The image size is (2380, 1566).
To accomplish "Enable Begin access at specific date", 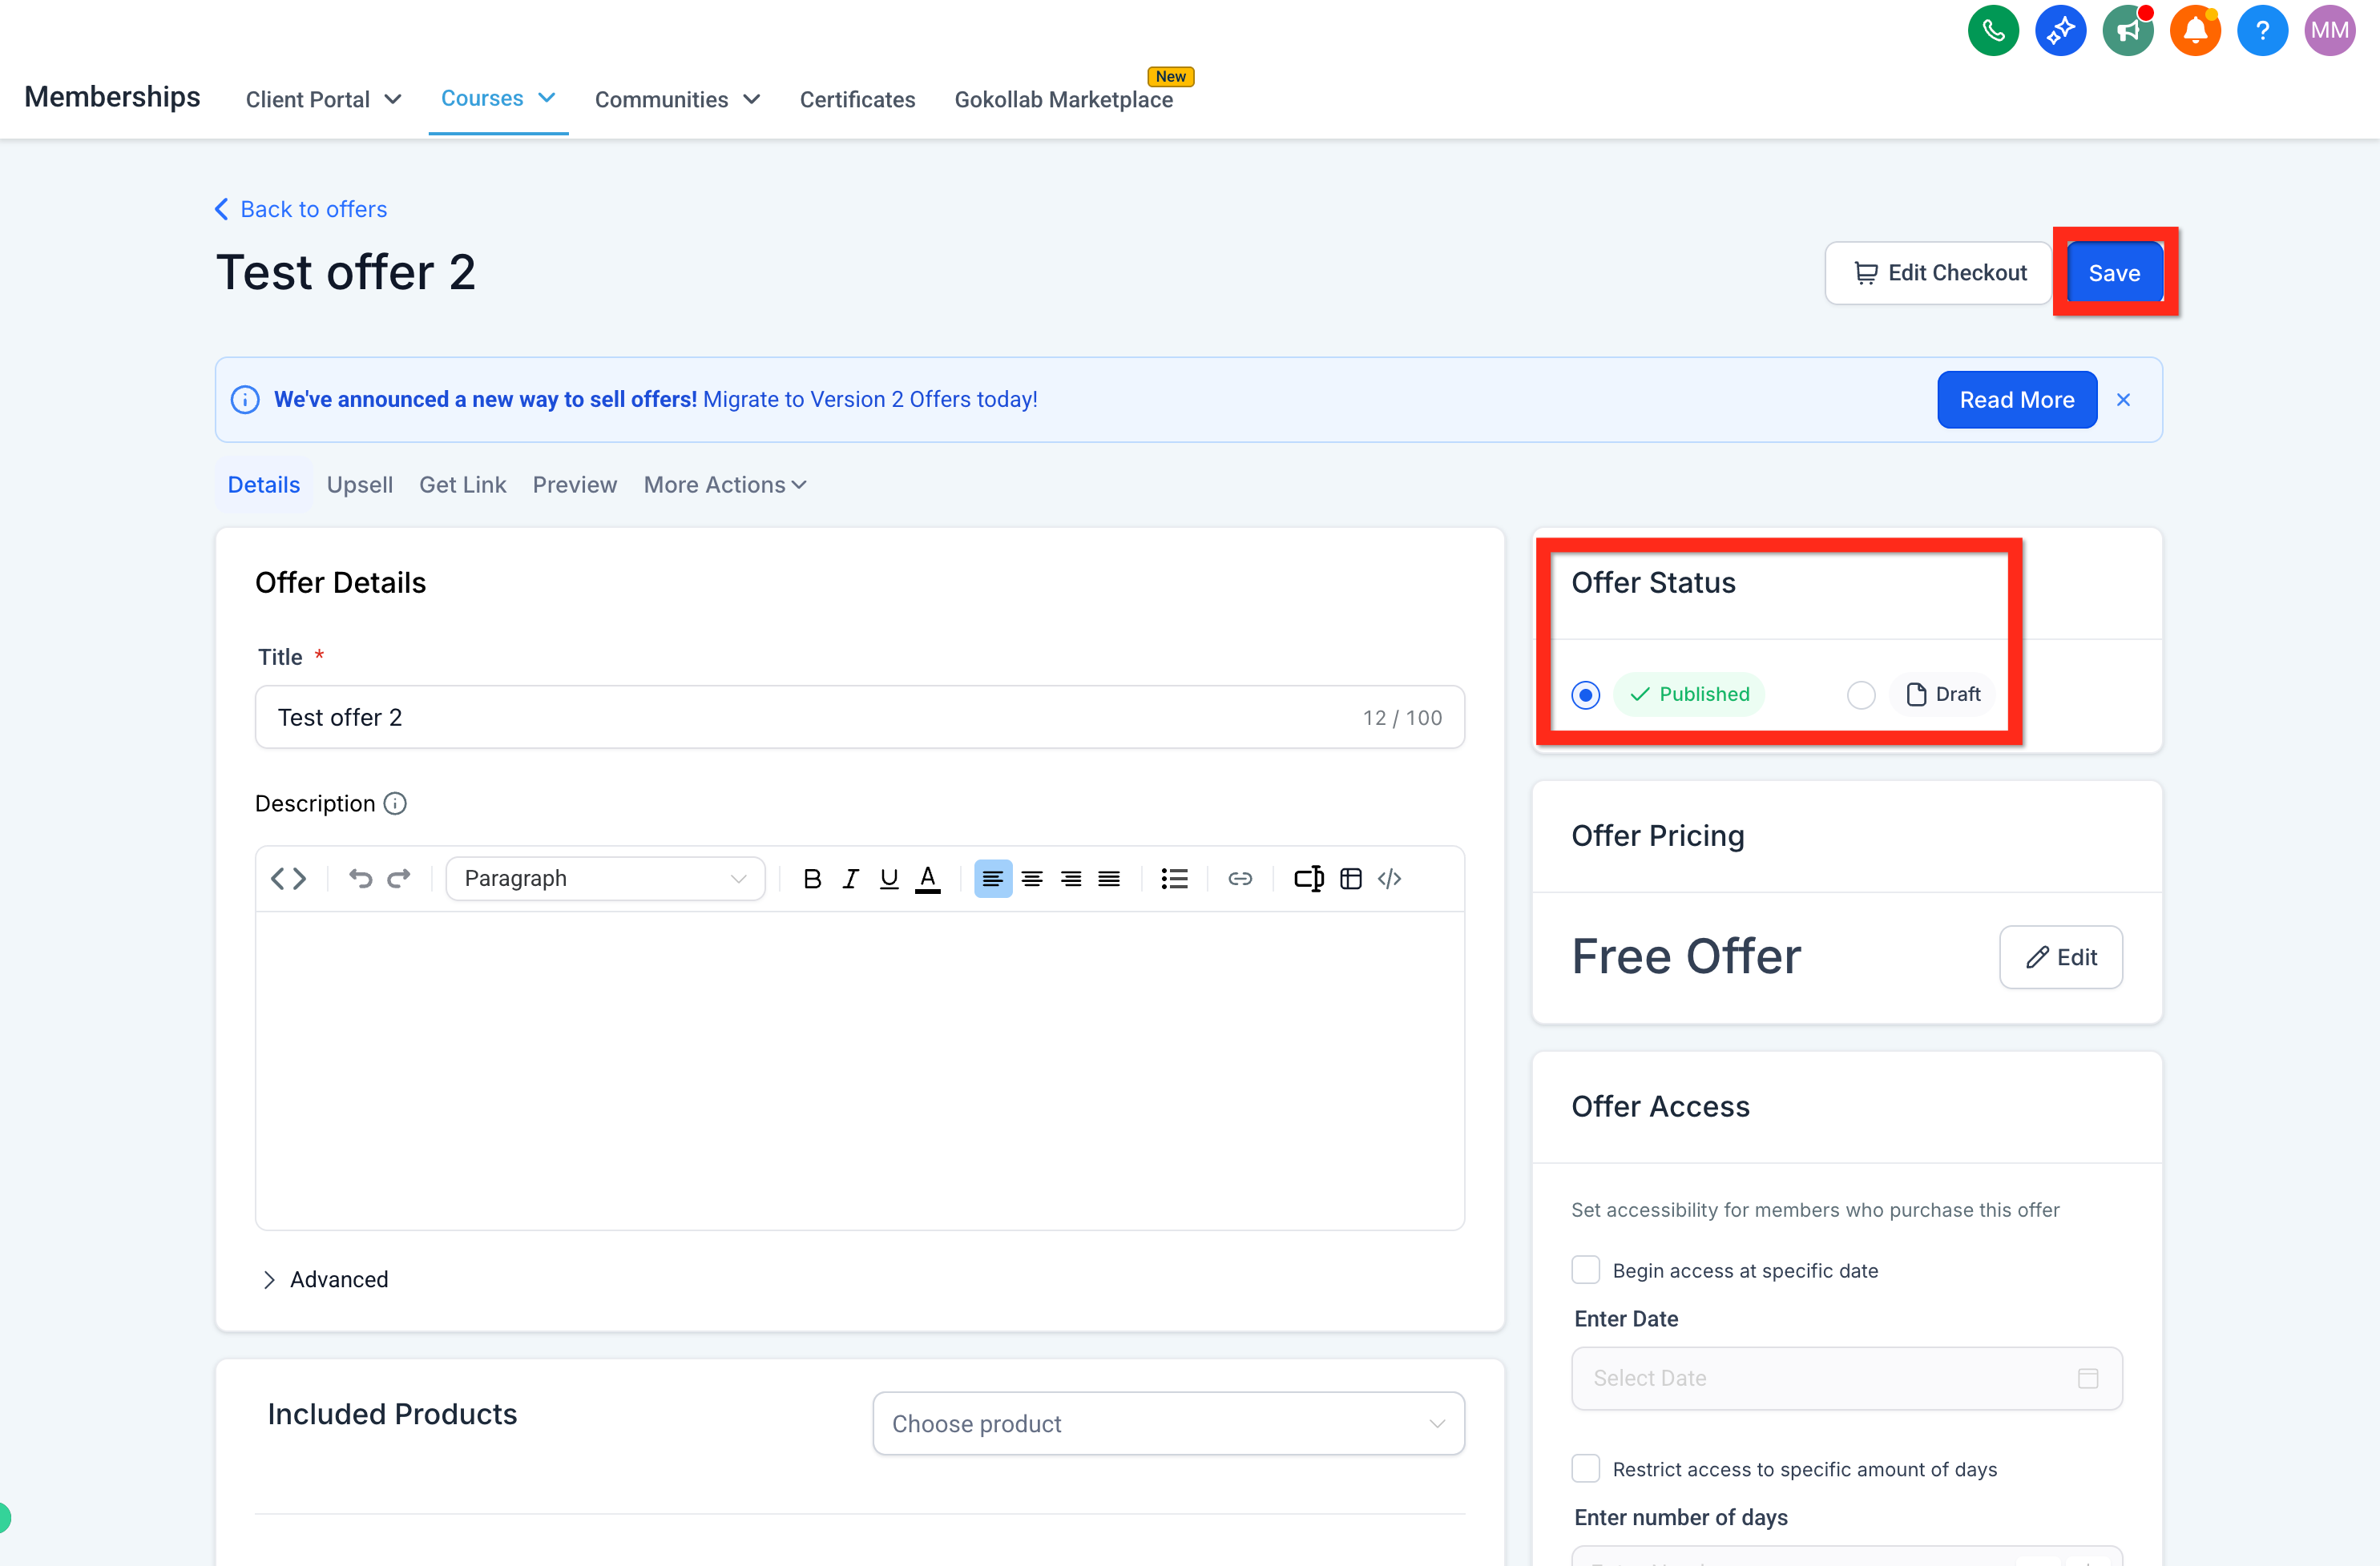I will 1586,1270.
